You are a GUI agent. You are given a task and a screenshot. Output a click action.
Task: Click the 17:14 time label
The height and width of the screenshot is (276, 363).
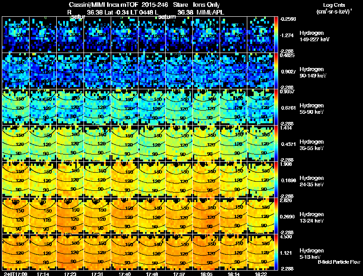(x=43, y=274)
